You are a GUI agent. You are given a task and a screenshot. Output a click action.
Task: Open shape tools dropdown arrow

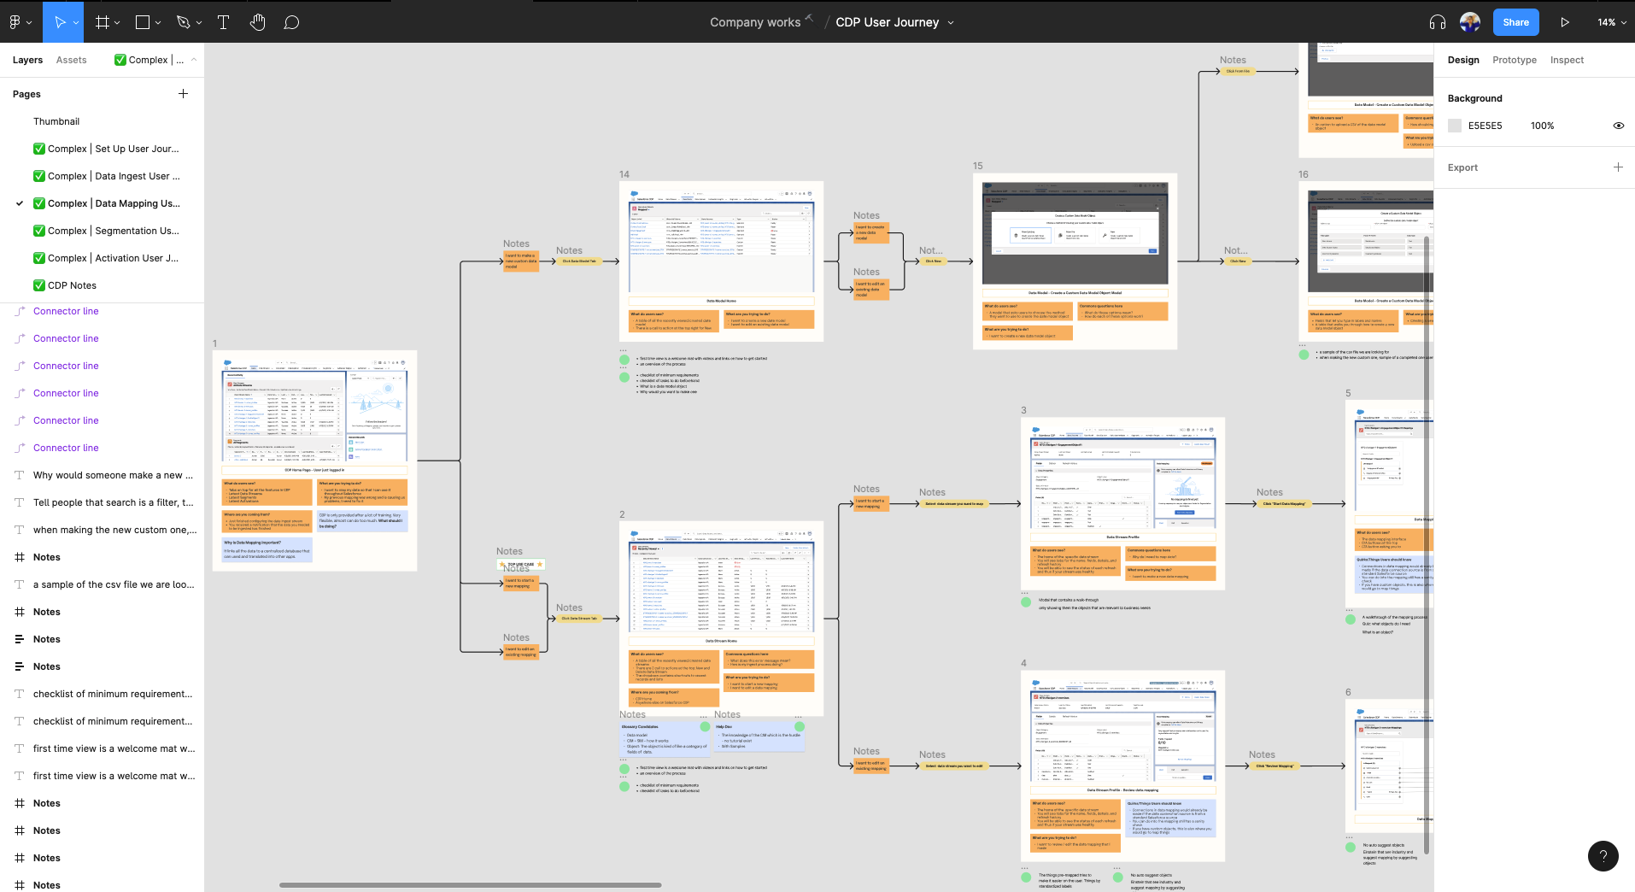click(x=158, y=22)
